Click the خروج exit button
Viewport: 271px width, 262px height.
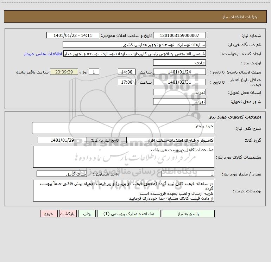[x=49, y=213]
